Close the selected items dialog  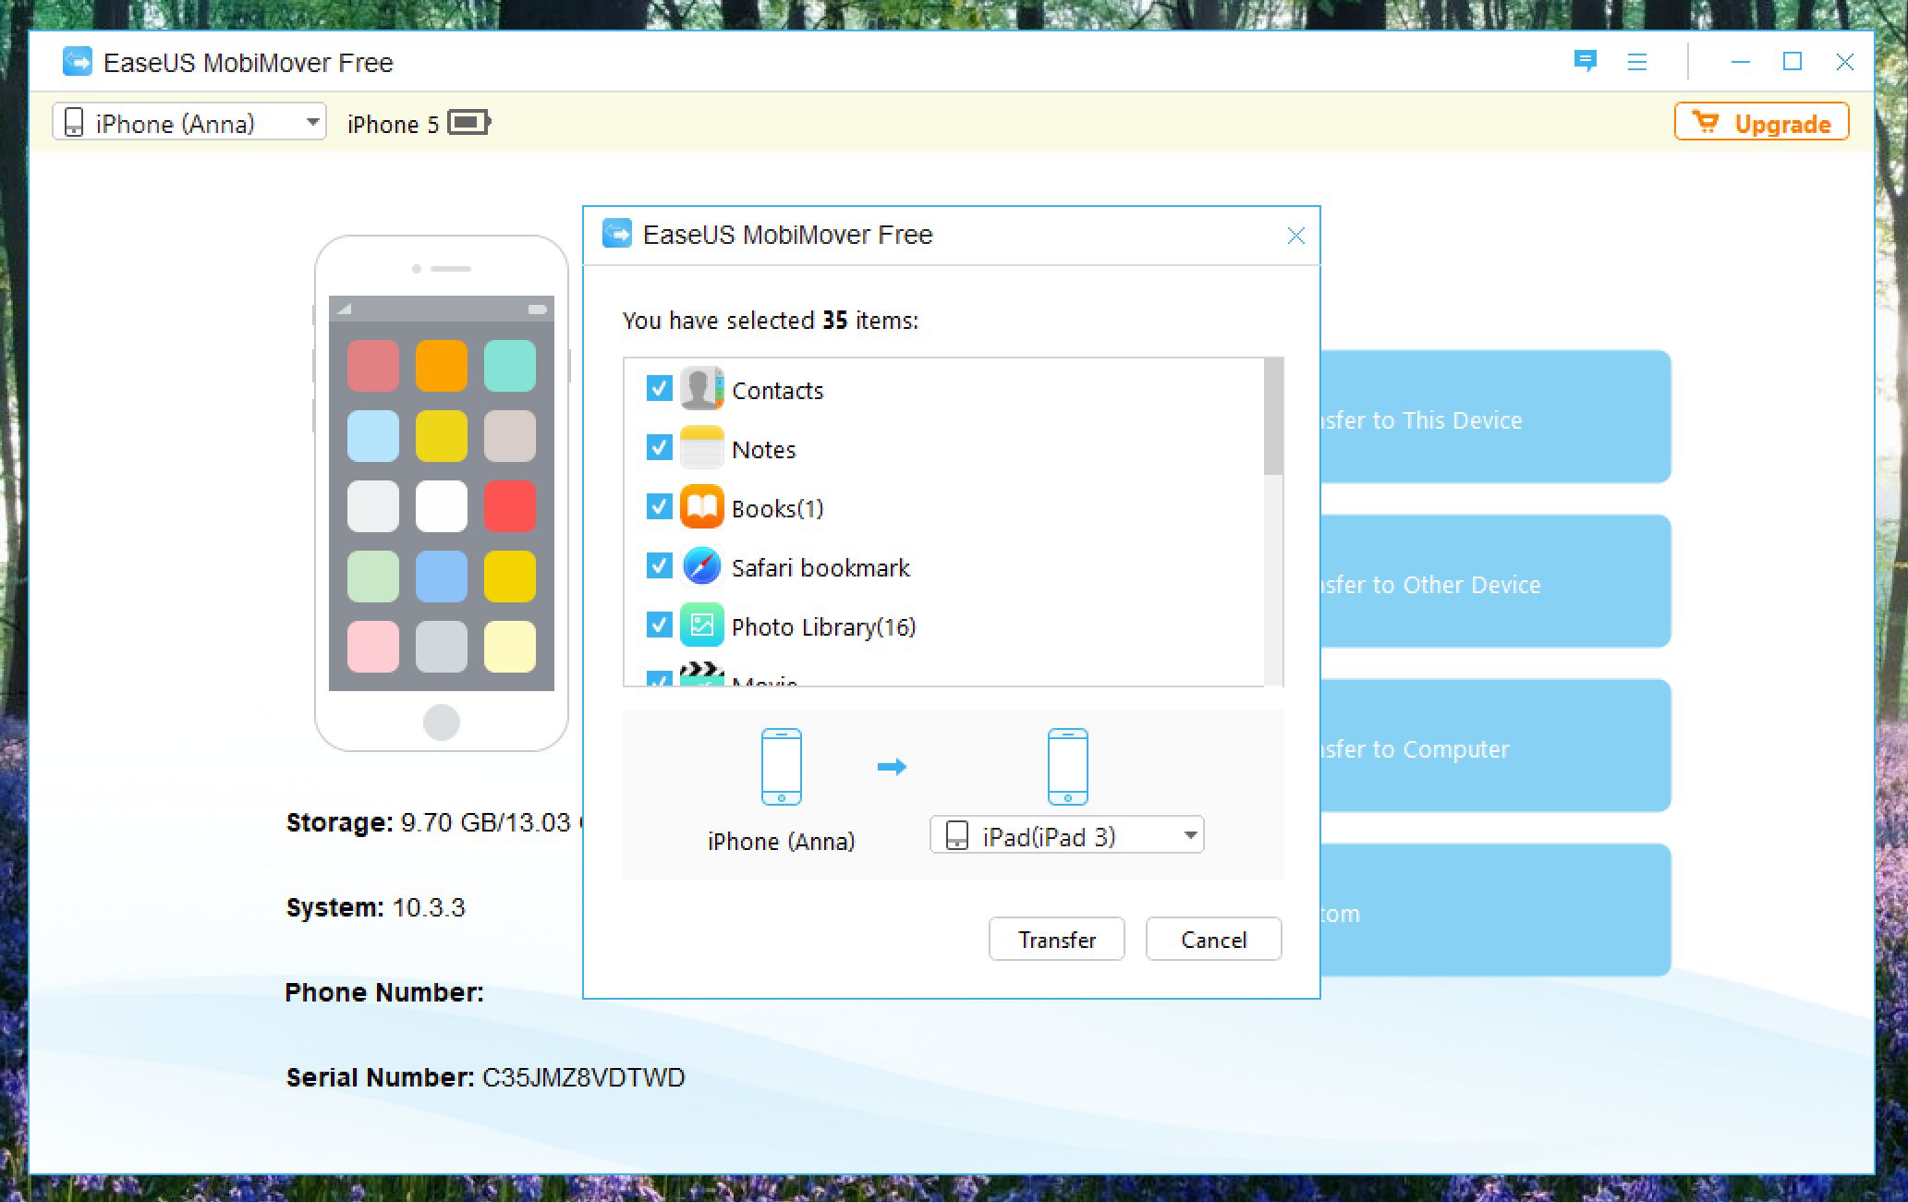[1295, 236]
